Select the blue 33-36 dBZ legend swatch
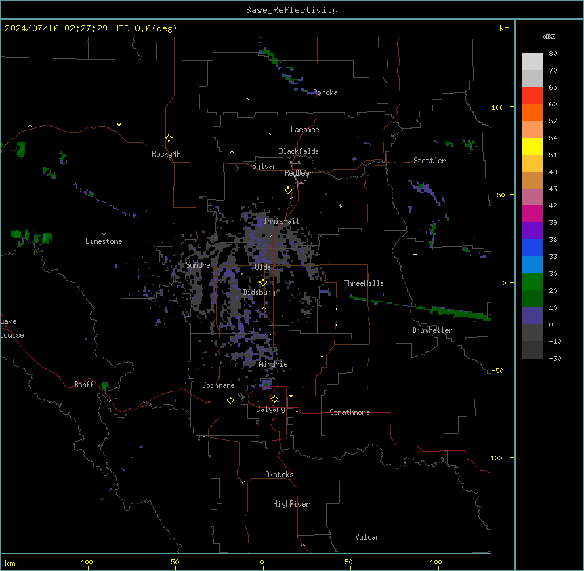Screen dimensions: 584x571 click(x=533, y=248)
